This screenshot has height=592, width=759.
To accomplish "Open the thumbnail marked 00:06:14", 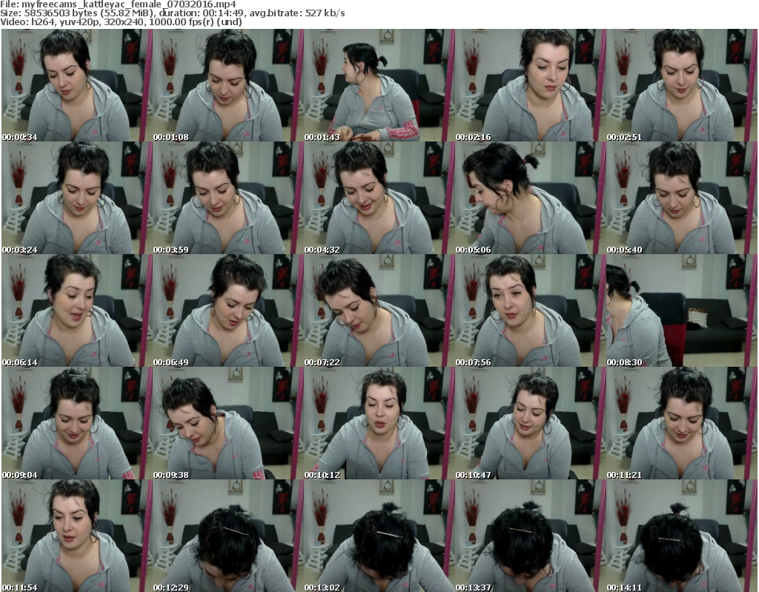I will click(76, 311).
